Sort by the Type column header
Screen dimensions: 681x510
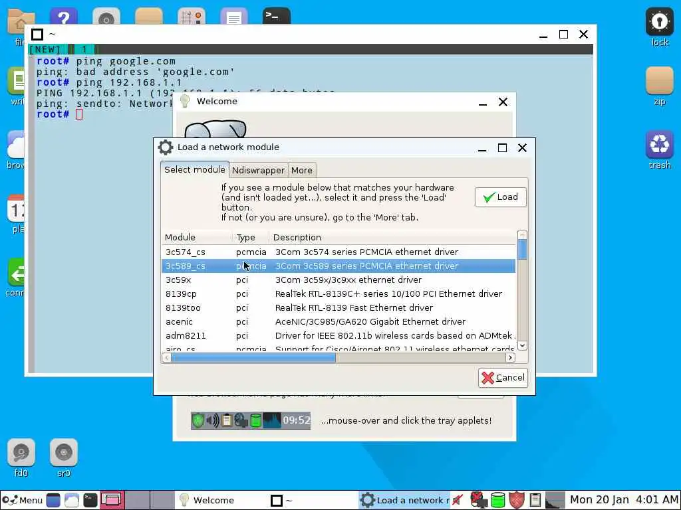[x=251, y=237]
